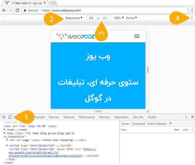The image size is (195, 165).
Task: Click the 'سئوی حرفه ای، تبلیغات' heading text
Action: point(98,82)
